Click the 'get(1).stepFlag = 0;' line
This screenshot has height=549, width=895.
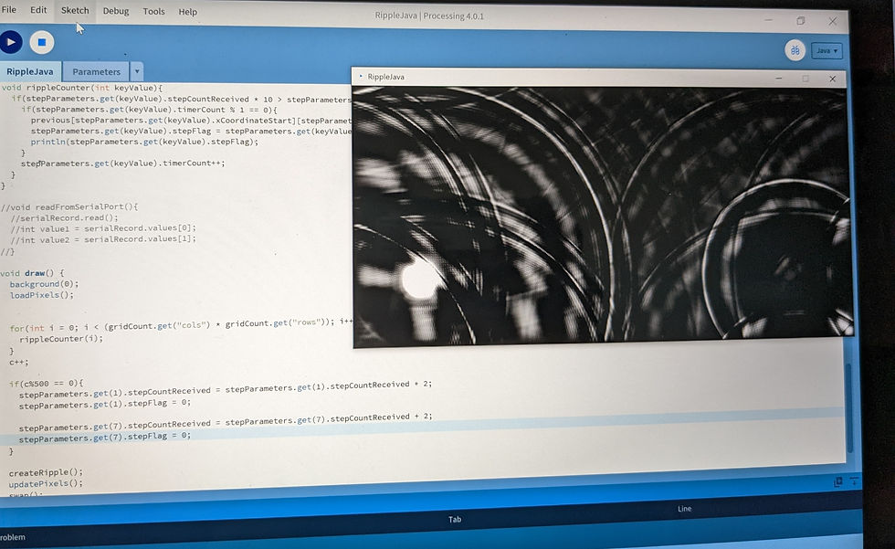click(x=105, y=404)
